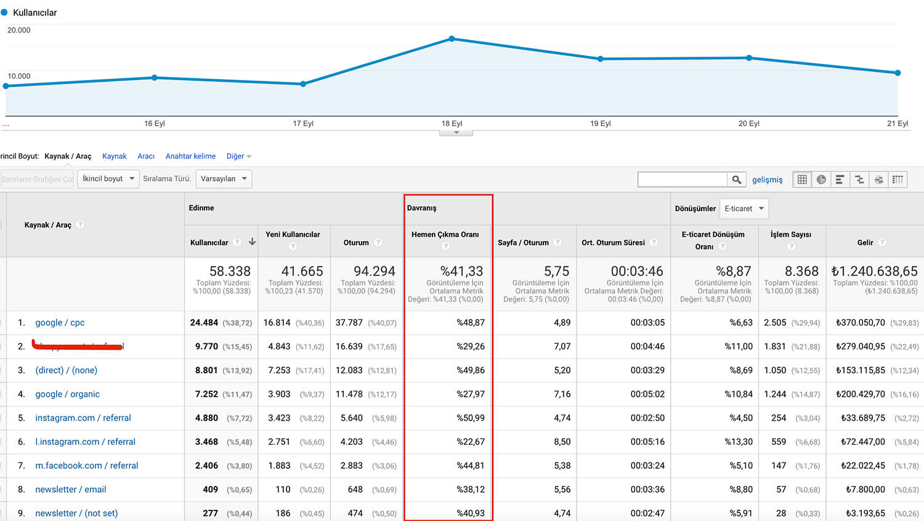924x521 pixels.
Task: Sort by Oturum column header
Action: 356,242
